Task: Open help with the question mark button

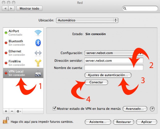Action: coord(152,109)
